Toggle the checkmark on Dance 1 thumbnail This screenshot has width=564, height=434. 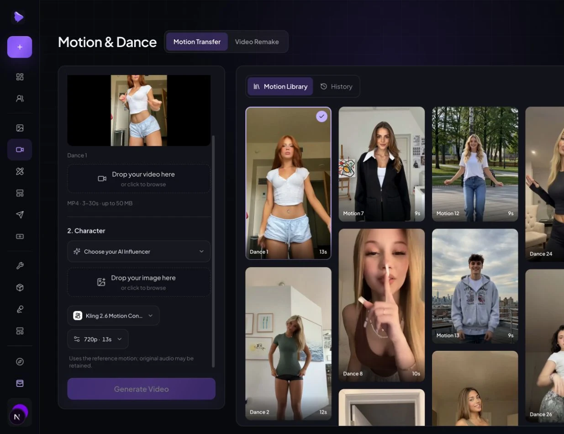click(x=322, y=116)
